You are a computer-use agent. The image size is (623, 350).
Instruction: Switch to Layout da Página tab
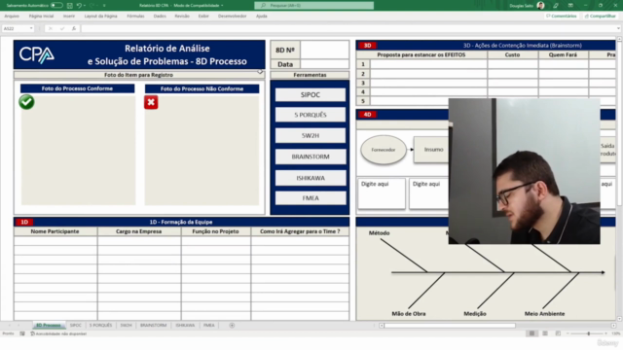point(100,17)
